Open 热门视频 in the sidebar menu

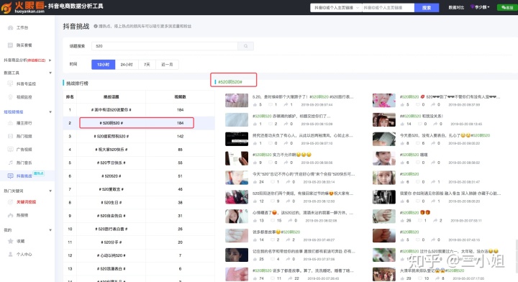[24, 136]
